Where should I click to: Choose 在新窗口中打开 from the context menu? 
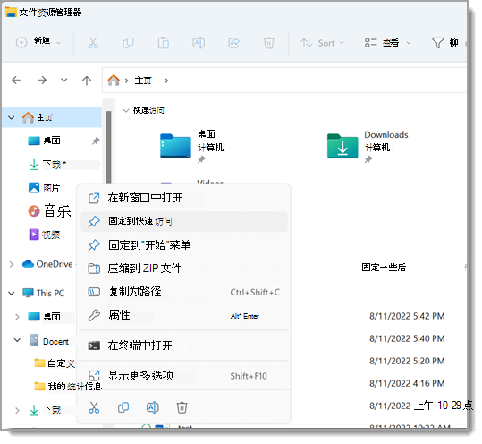[x=184, y=198]
